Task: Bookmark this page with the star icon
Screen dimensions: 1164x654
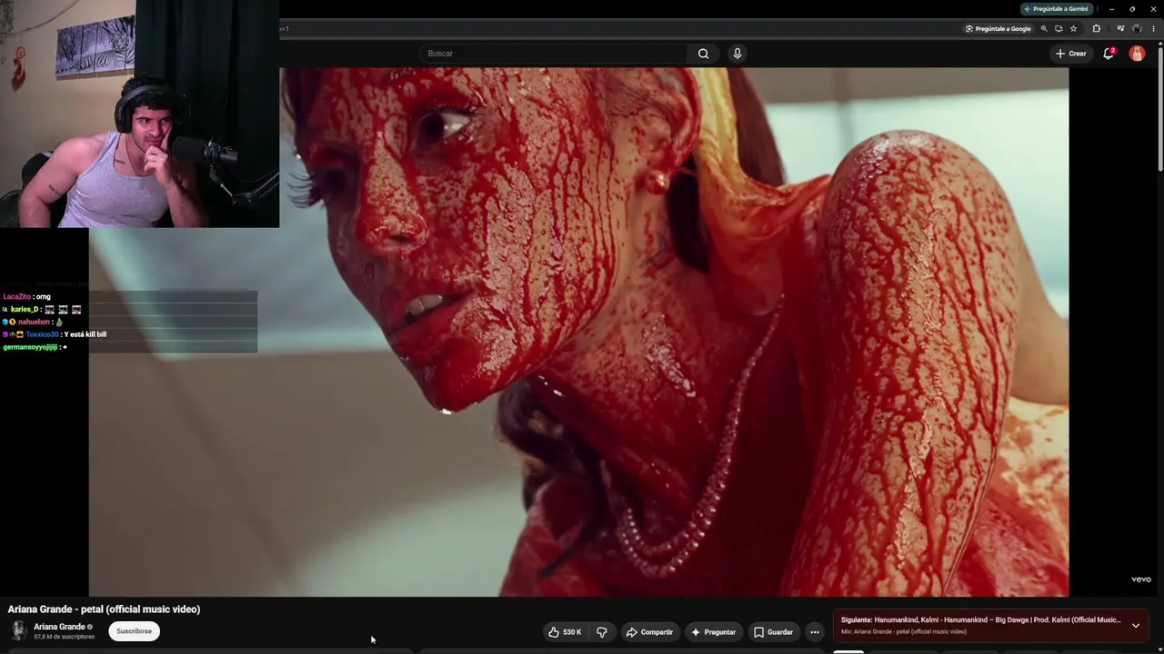Action: tap(1073, 29)
